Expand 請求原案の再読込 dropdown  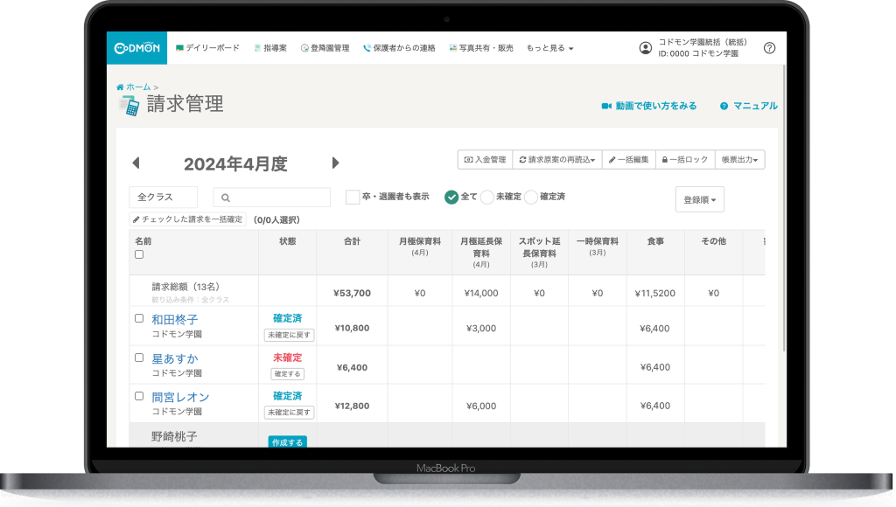point(556,160)
